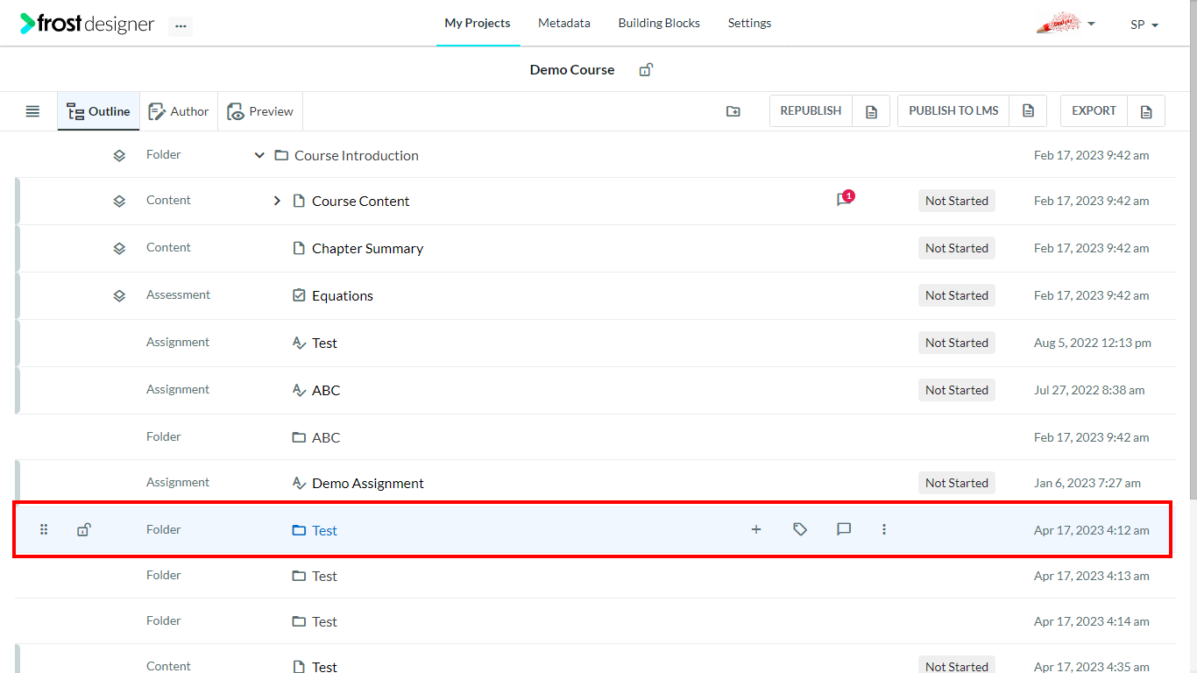
Task: Open the three-dot menu on highlighted Test folder
Action: (884, 529)
